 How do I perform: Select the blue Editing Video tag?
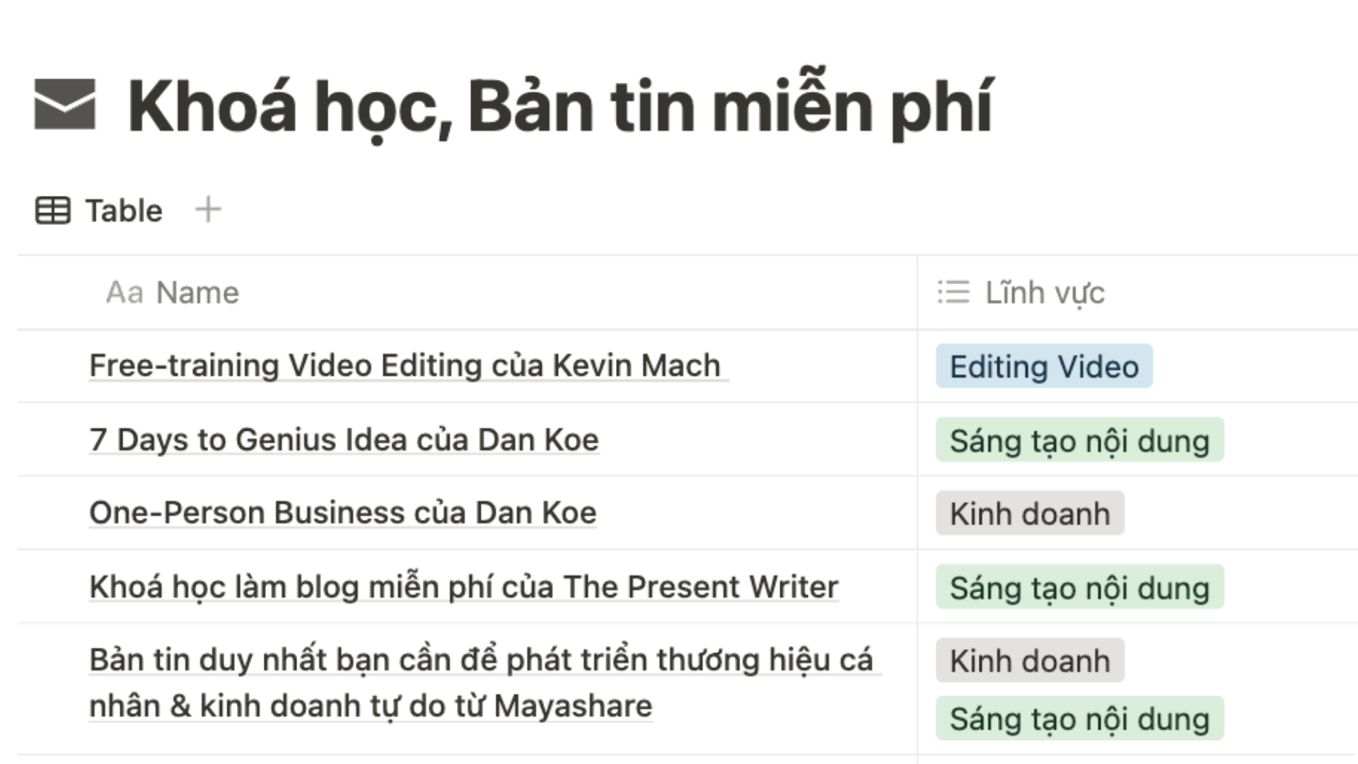click(1044, 366)
